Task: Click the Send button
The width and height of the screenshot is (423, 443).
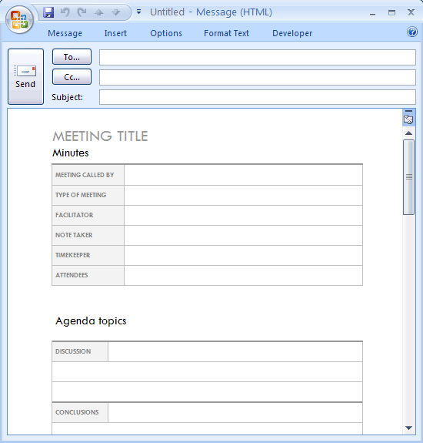Action: click(x=25, y=76)
